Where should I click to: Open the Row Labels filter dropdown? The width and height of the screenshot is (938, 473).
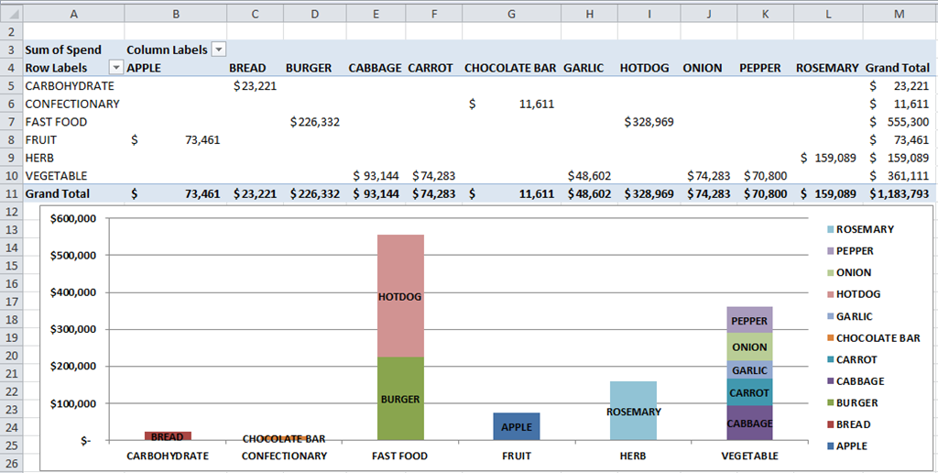click(x=116, y=68)
